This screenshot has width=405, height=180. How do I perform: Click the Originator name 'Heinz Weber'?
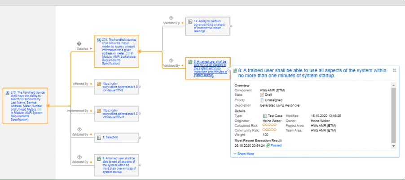pos(272,121)
